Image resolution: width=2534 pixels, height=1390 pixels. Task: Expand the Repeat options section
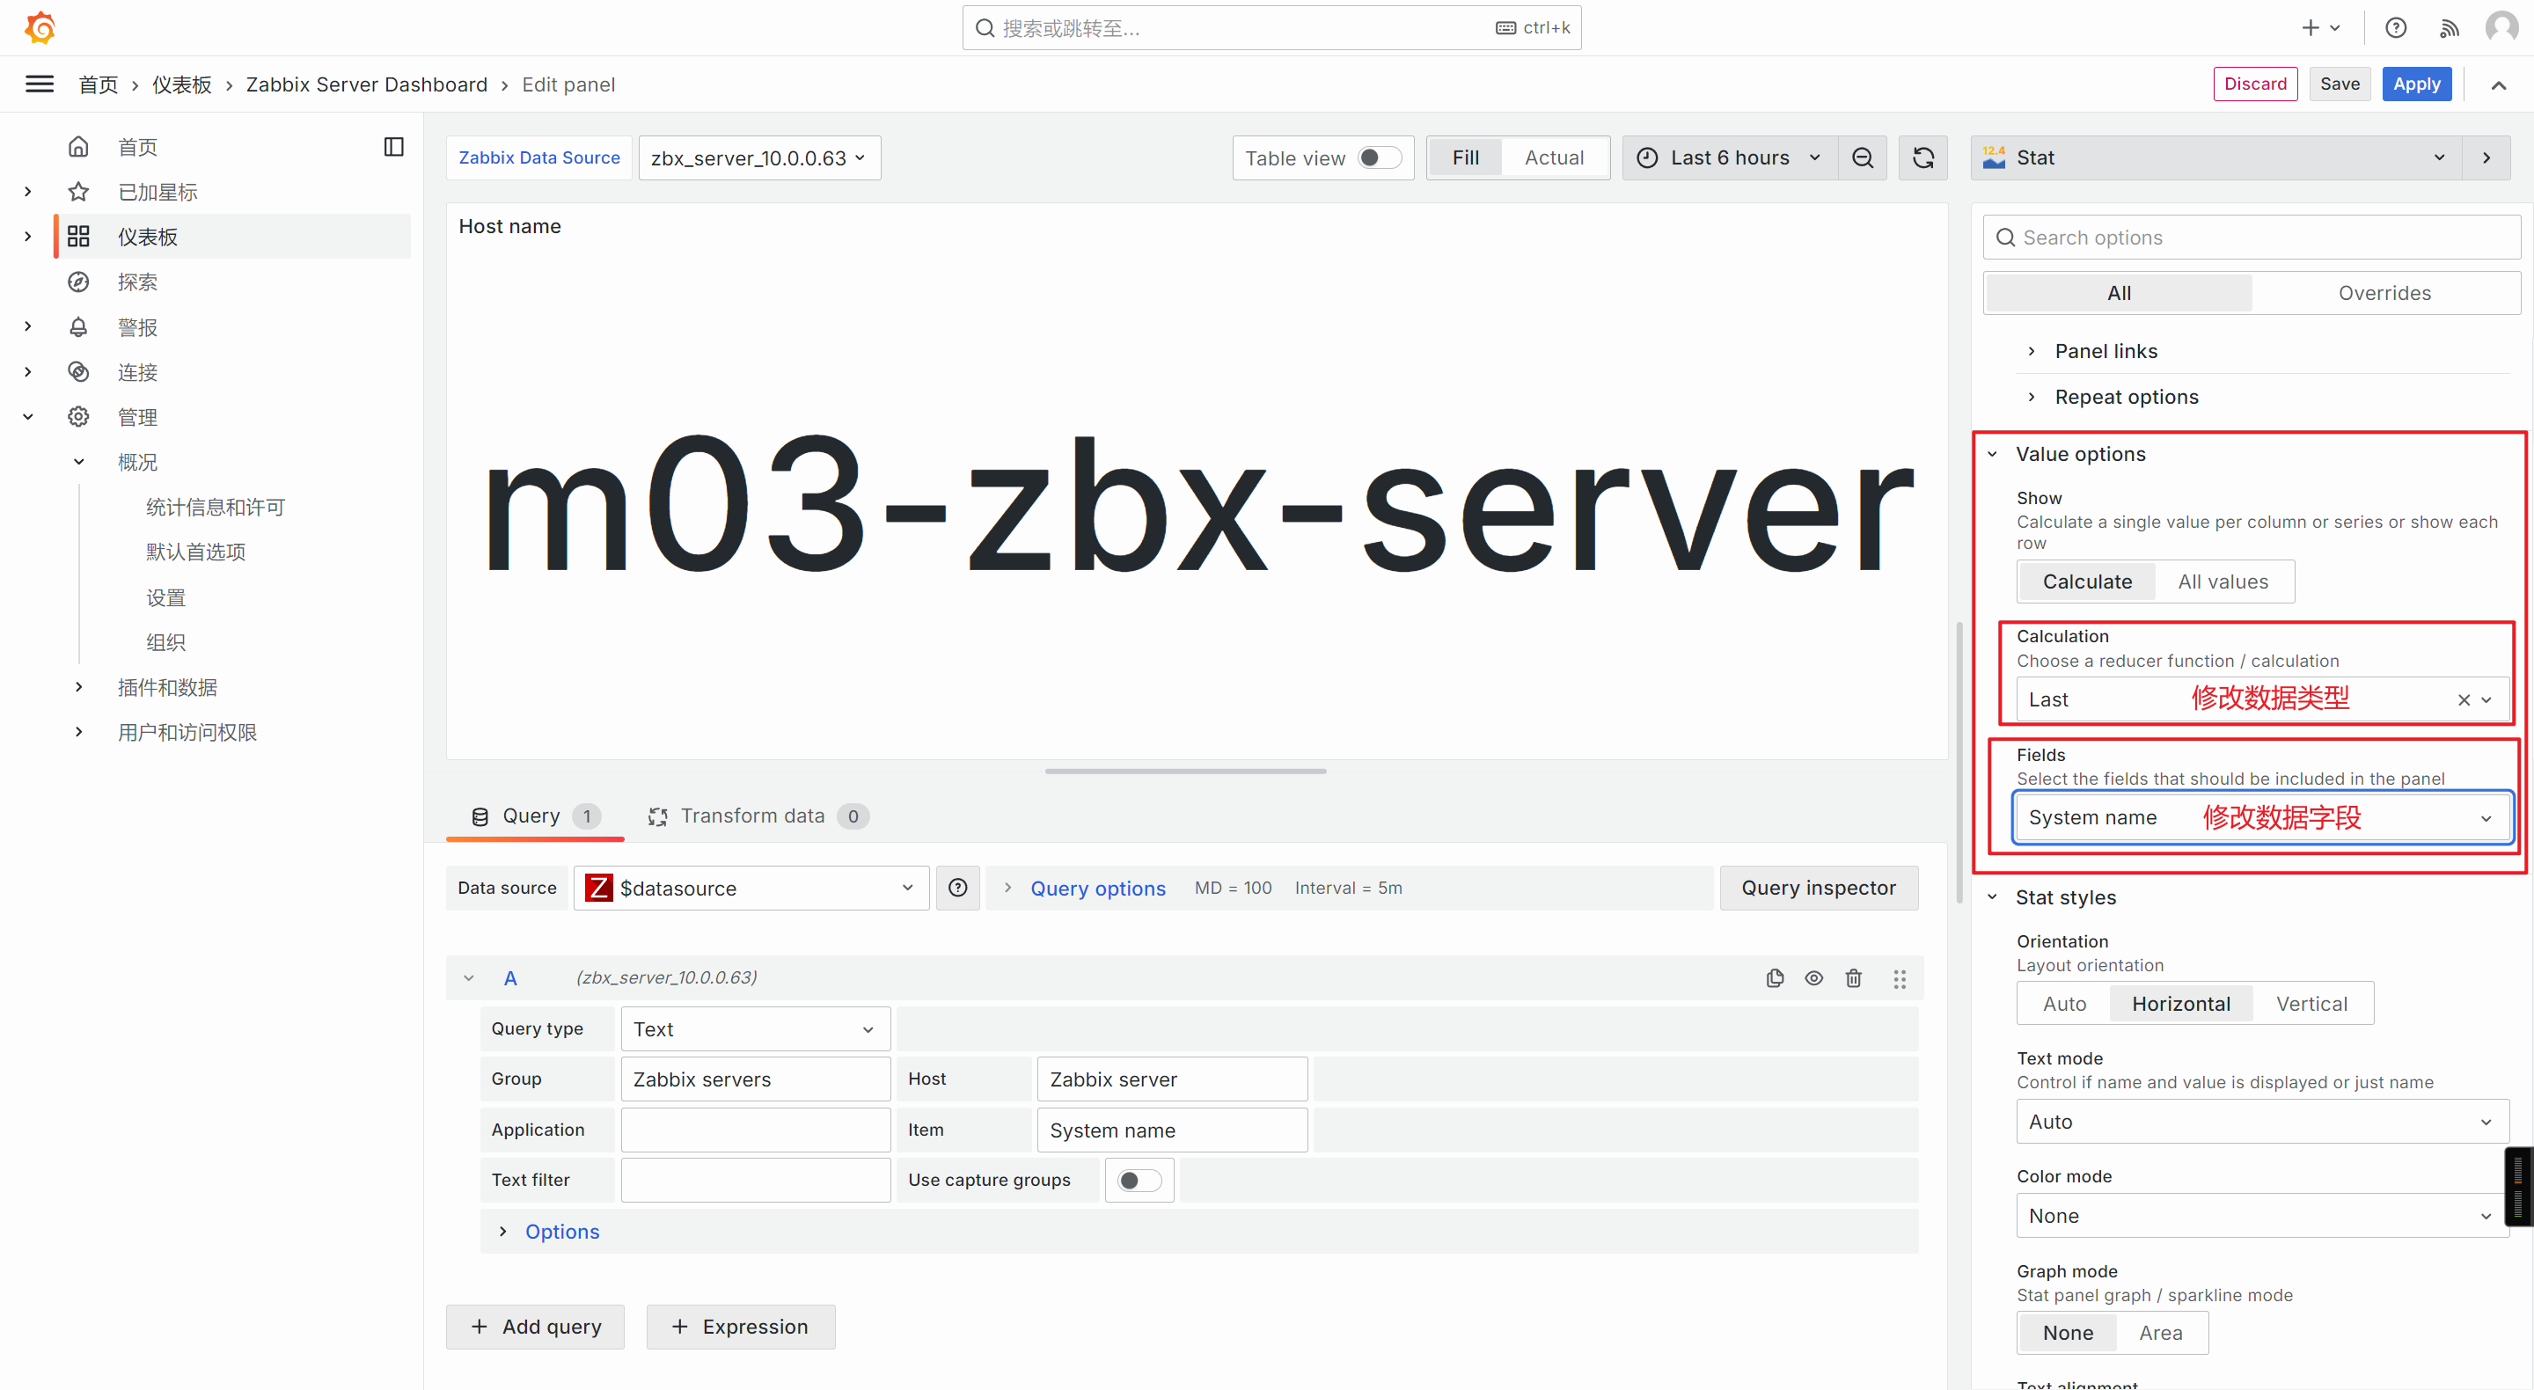click(2126, 397)
